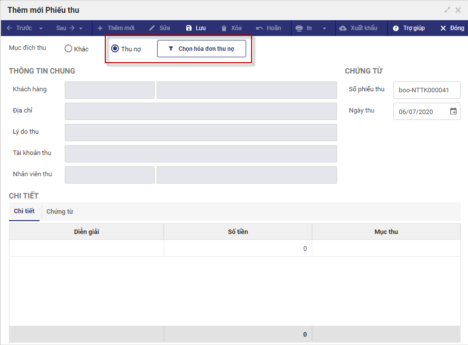Screen dimensions: 468x345
Task: Open Trợ giúp help
Action: pos(414,28)
